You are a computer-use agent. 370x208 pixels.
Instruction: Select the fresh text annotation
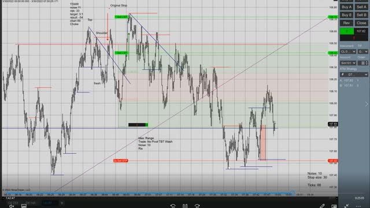click(x=97, y=83)
